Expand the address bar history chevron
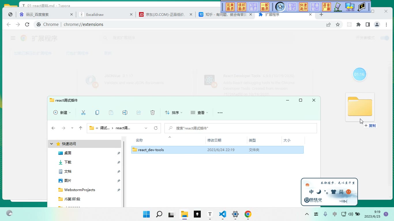394x221 pixels. coord(146,128)
